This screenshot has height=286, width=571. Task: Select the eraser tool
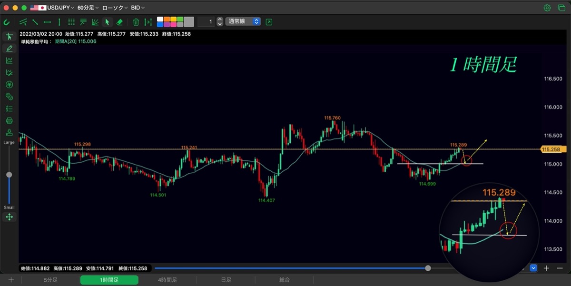[119, 22]
